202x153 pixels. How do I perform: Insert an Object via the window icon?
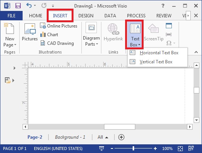(169, 26)
